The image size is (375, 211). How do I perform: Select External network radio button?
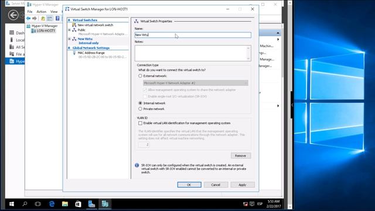[141, 76]
